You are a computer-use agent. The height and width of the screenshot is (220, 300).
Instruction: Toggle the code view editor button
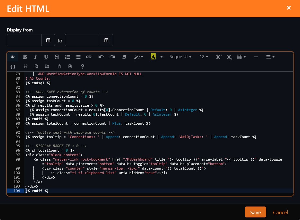click(13, 57)
